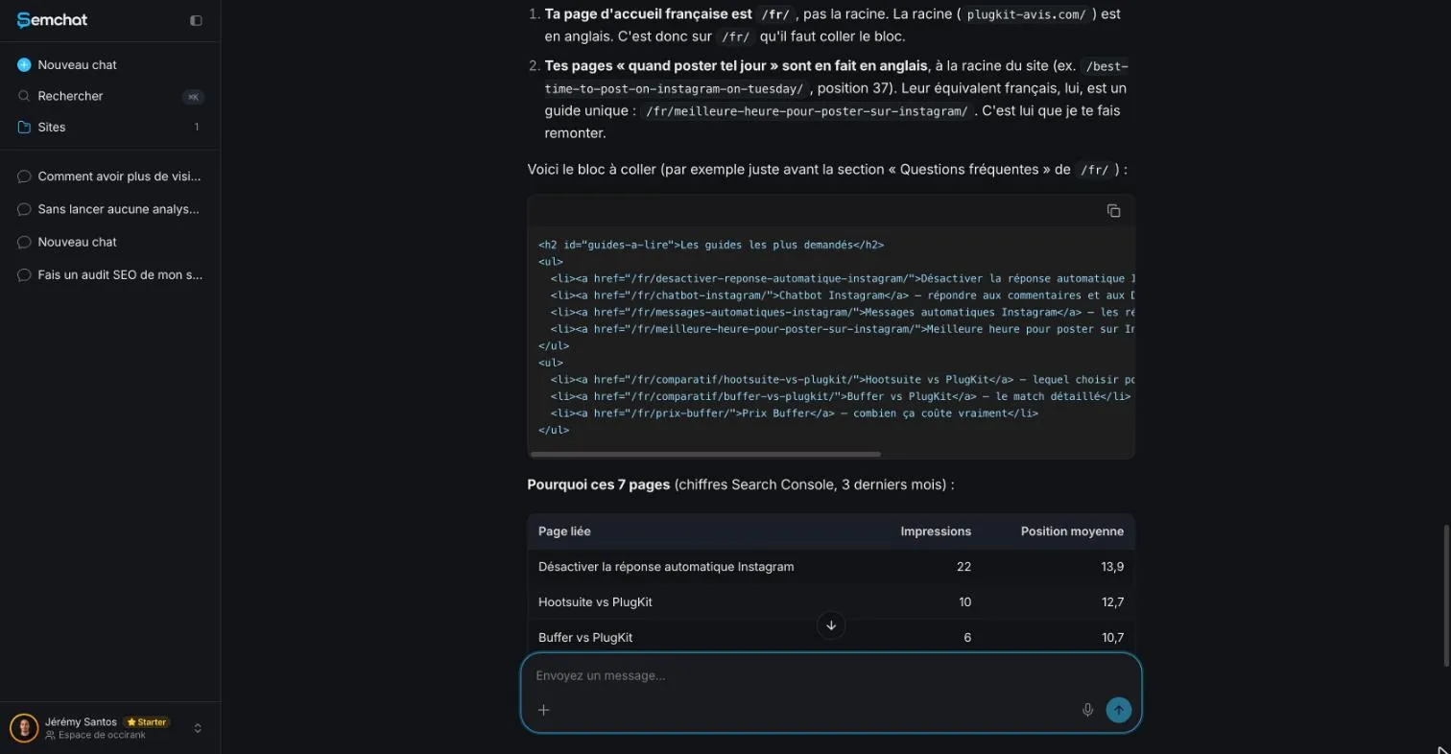Click the code block horizontal scrollbar
This screenshot has height=754, width=1451.
pos(705,454)
